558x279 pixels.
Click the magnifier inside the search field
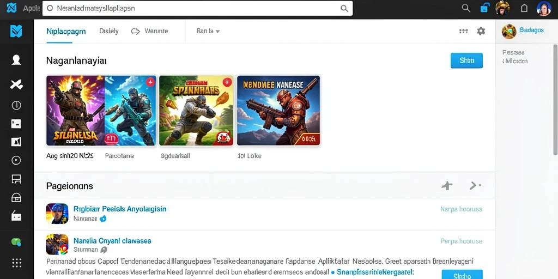pos(344,9)
